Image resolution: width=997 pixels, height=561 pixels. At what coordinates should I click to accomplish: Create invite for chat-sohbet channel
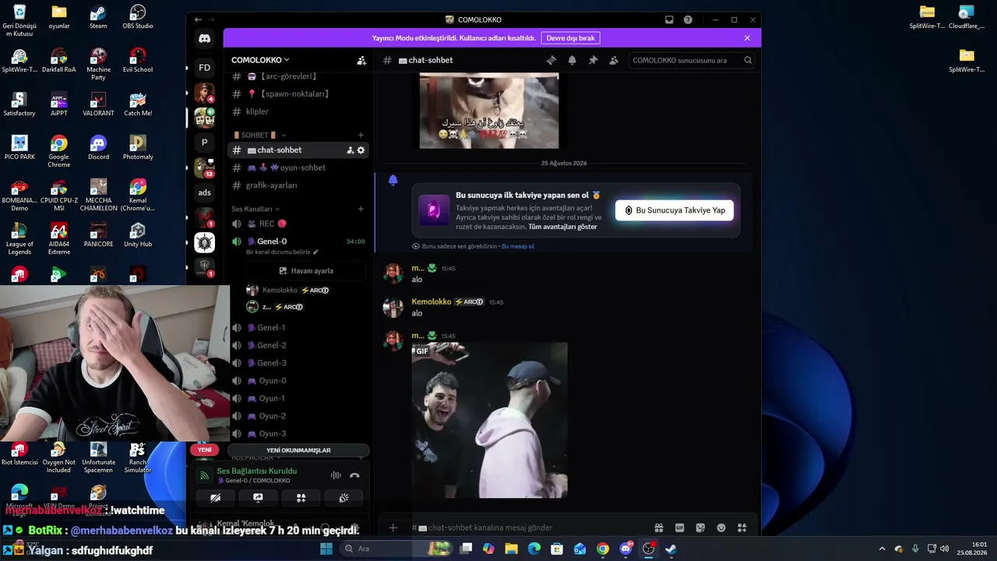350,150
